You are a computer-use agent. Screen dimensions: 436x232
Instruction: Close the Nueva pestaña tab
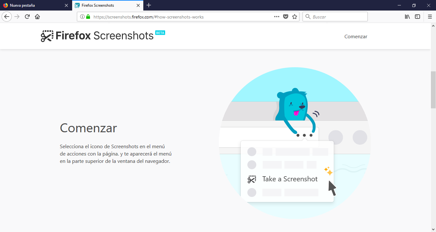click(x=66, y=5)
